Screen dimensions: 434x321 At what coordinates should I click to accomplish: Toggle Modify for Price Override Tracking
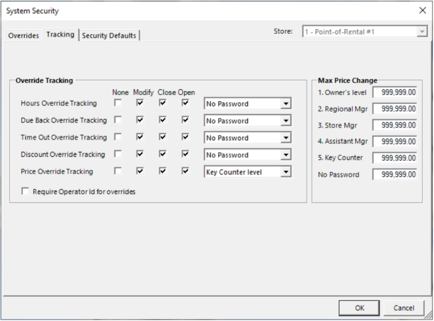tap(140, 171)
